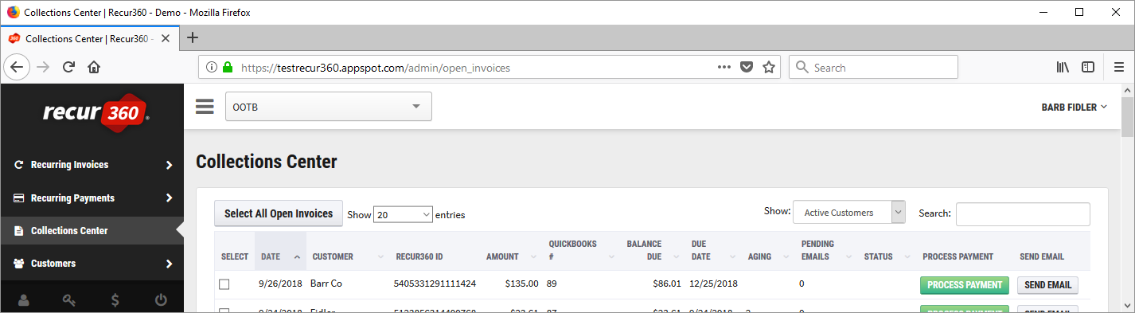The width and height of the screenshot is (1135, 313).
Task: Click user profile icon in sidebar footer
Action: (23, 300)
